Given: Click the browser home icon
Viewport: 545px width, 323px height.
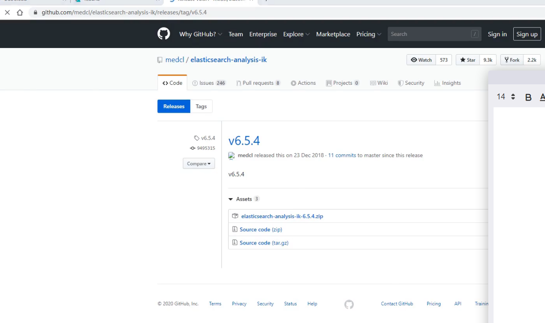Looking at the screenshot, I should [20, 13].
